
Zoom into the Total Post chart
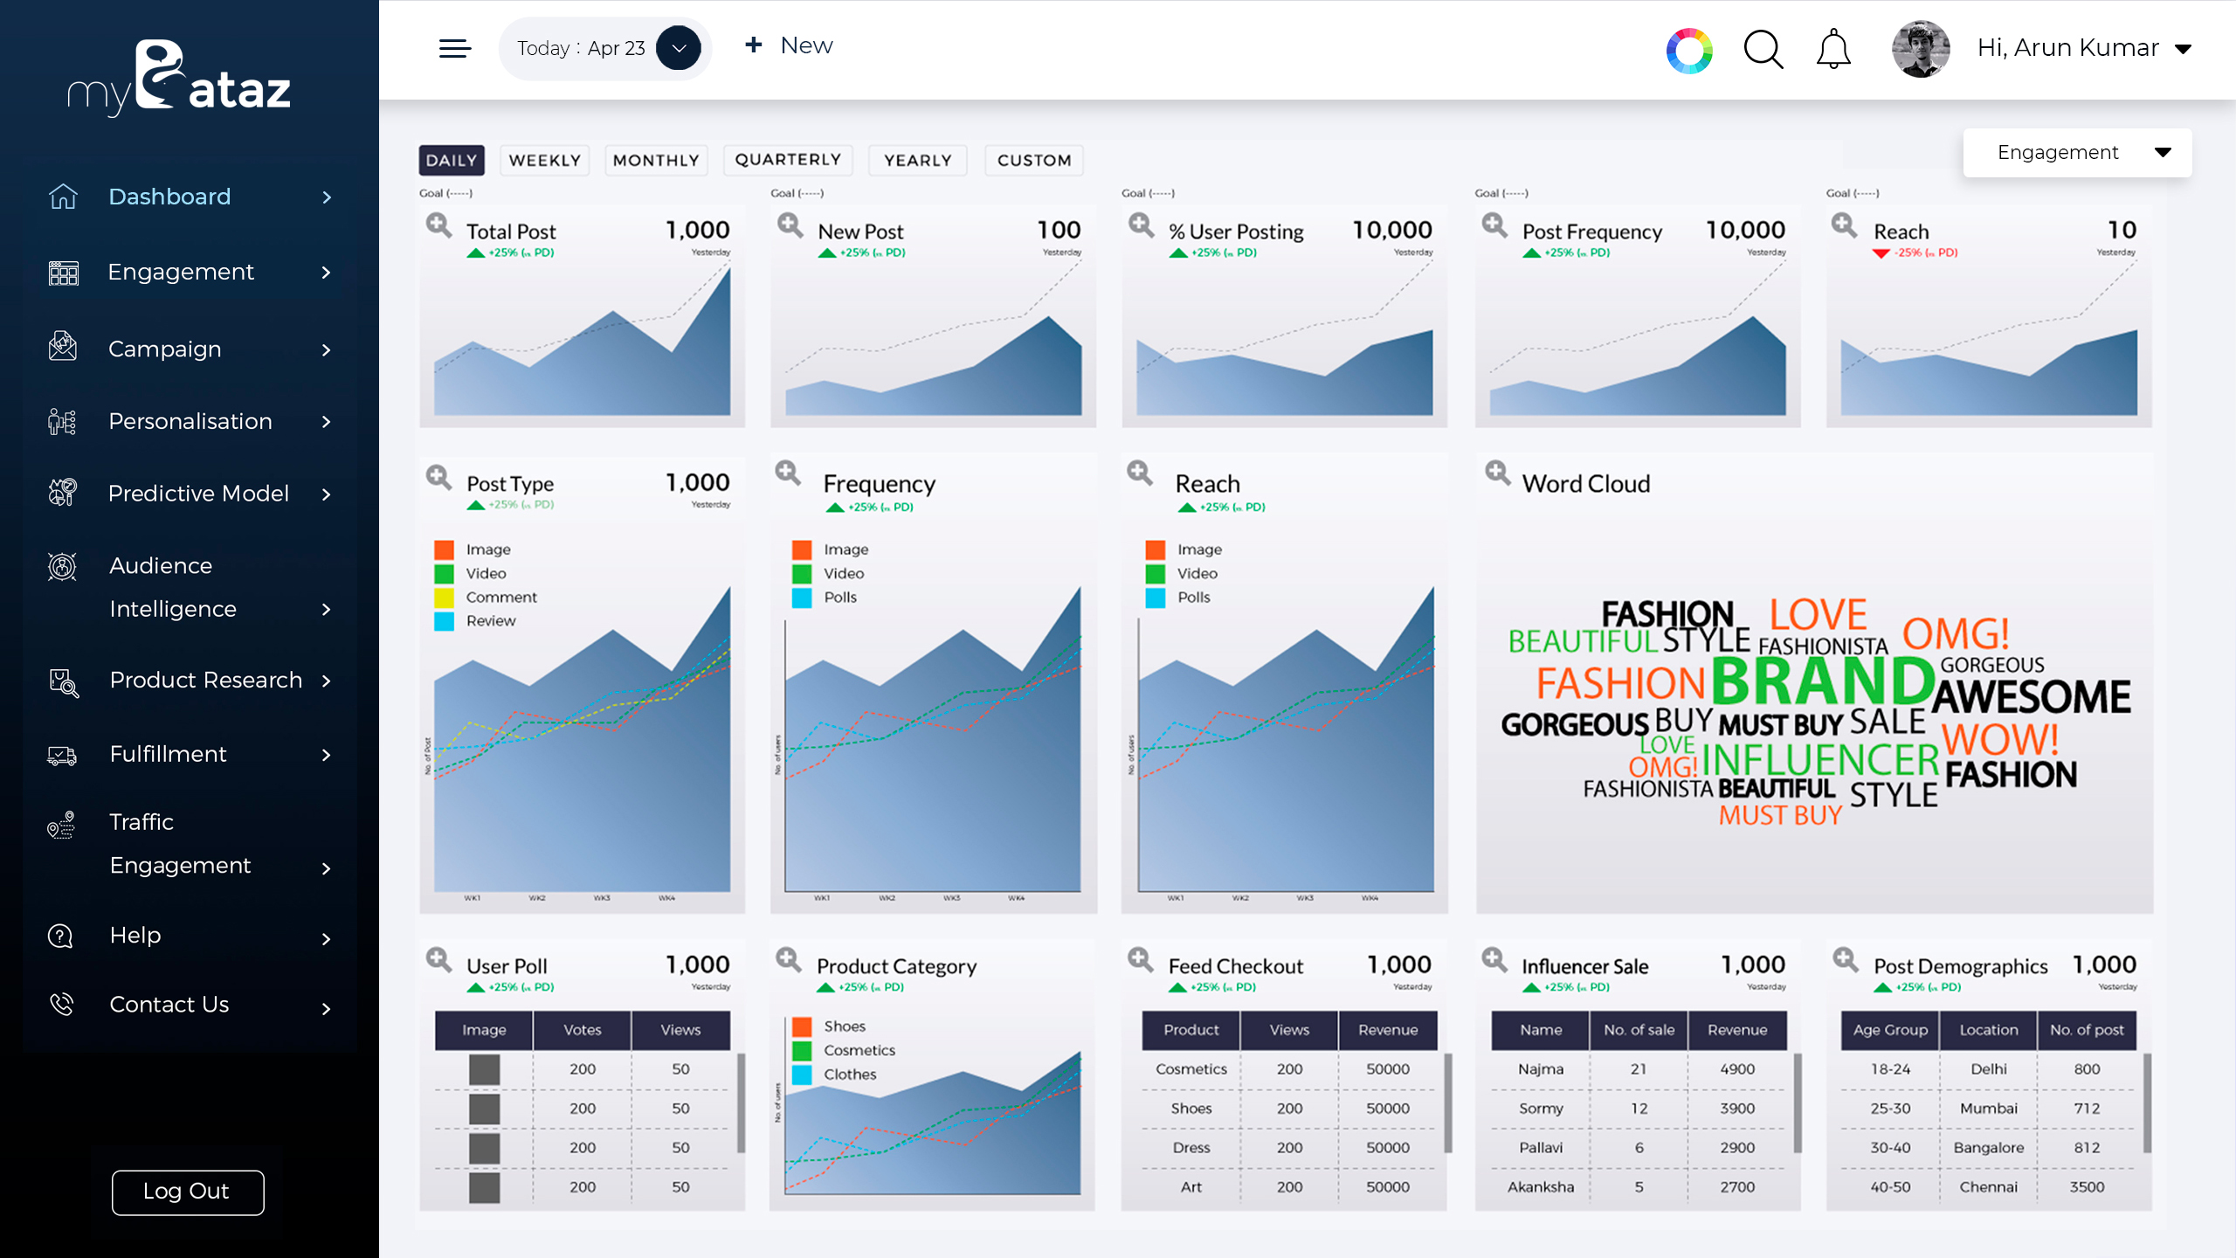point(438,225)
